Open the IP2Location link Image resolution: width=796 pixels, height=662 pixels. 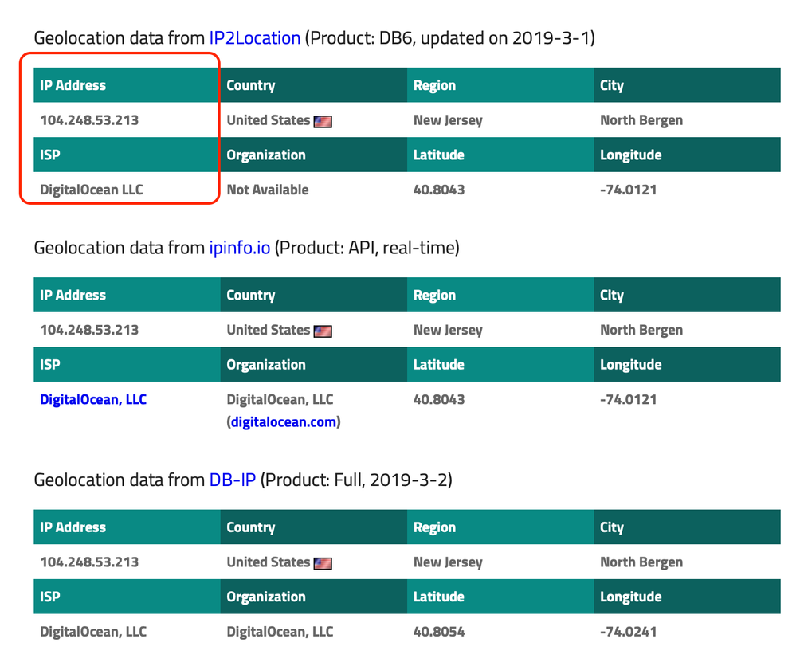point(255,38)
